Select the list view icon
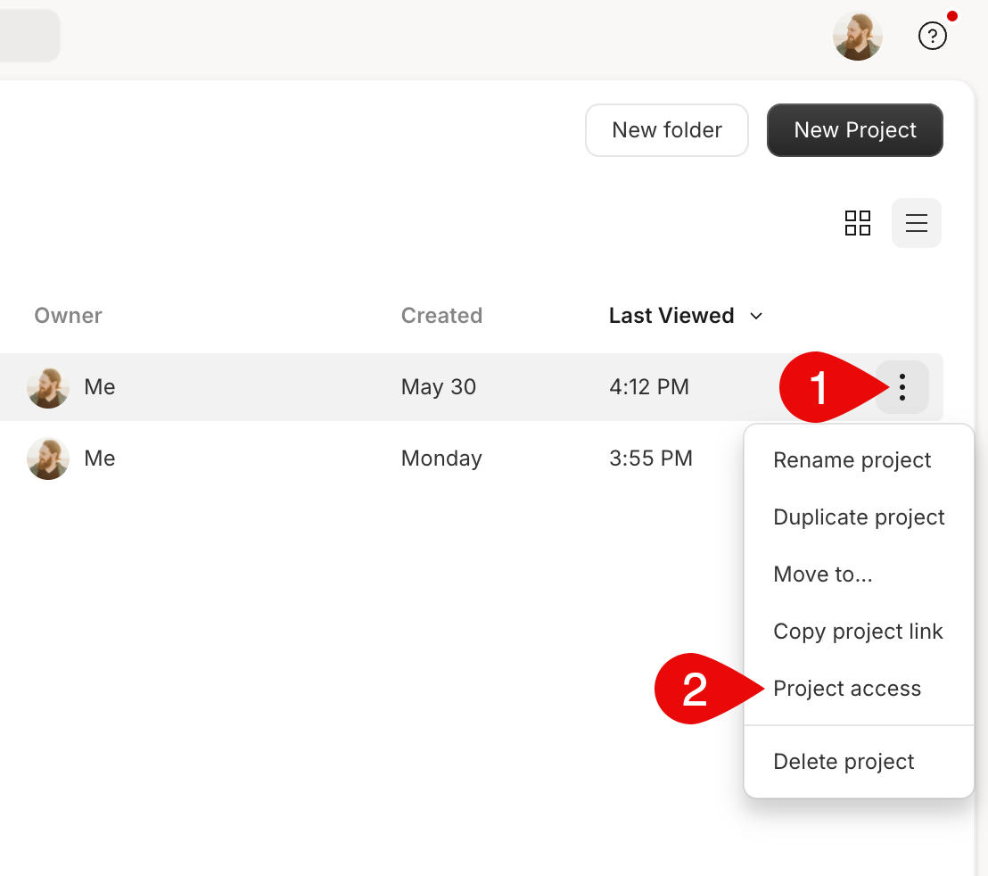Viewport: 988px width, 876px height. pyautogui.click(x=916, y=223)
